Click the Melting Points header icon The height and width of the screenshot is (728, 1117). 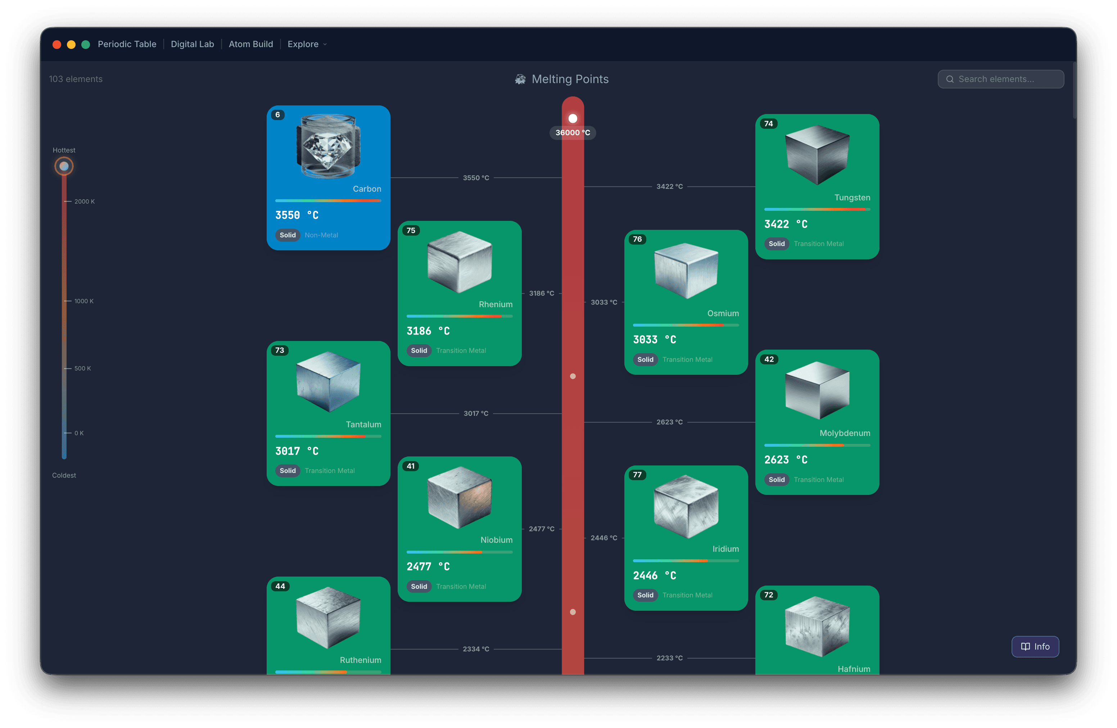[520, 79]
